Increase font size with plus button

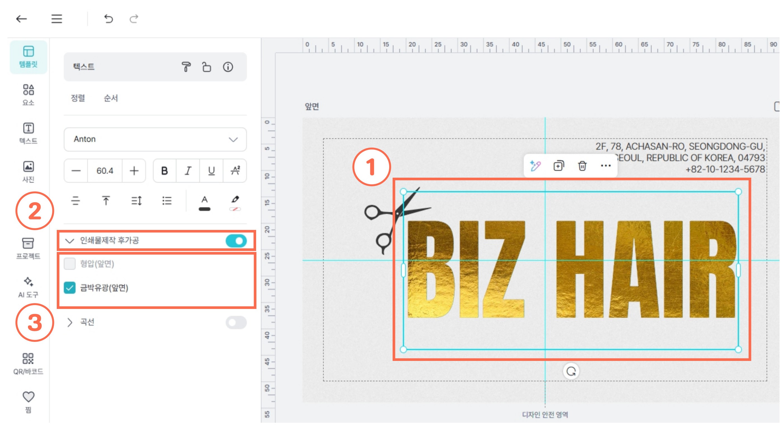[134, 171]
